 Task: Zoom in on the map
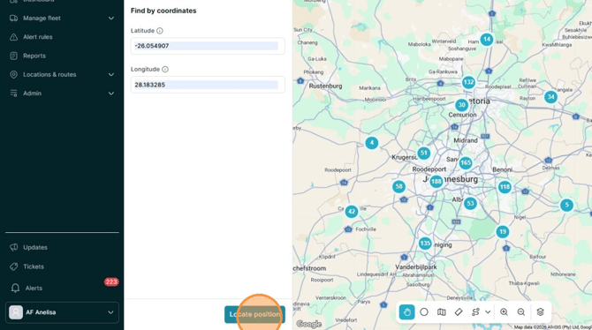(504, 312)
